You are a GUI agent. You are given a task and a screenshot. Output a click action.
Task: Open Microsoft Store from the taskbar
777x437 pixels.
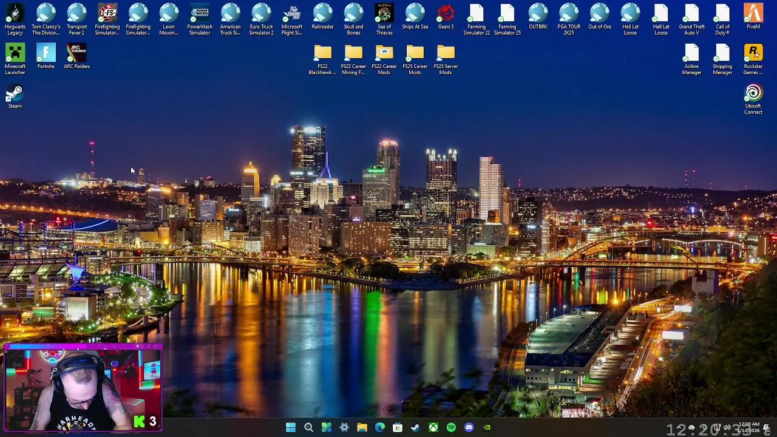pyautogui.click(x=398, y=428)
